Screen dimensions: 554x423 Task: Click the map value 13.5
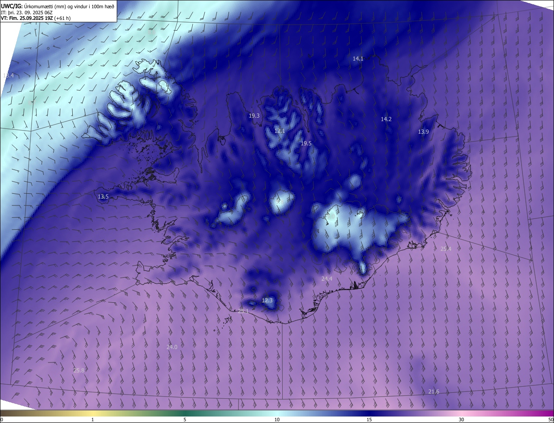click(x=103, y=196)
